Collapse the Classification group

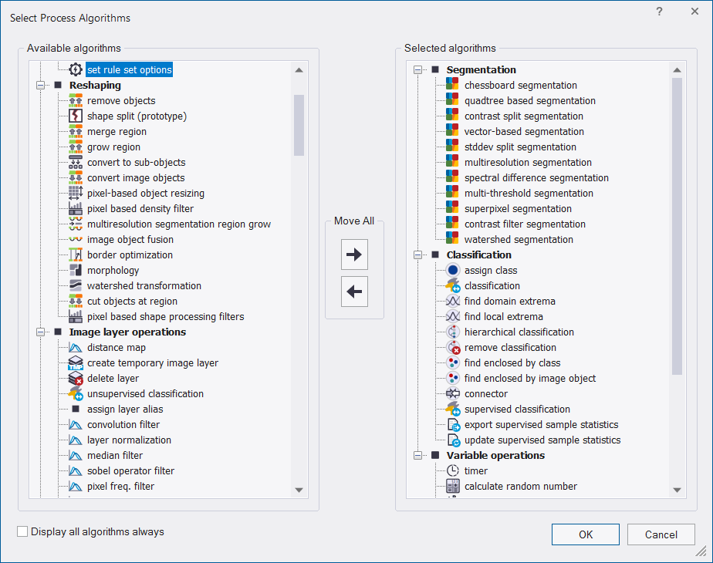click(x=418, y=255)
